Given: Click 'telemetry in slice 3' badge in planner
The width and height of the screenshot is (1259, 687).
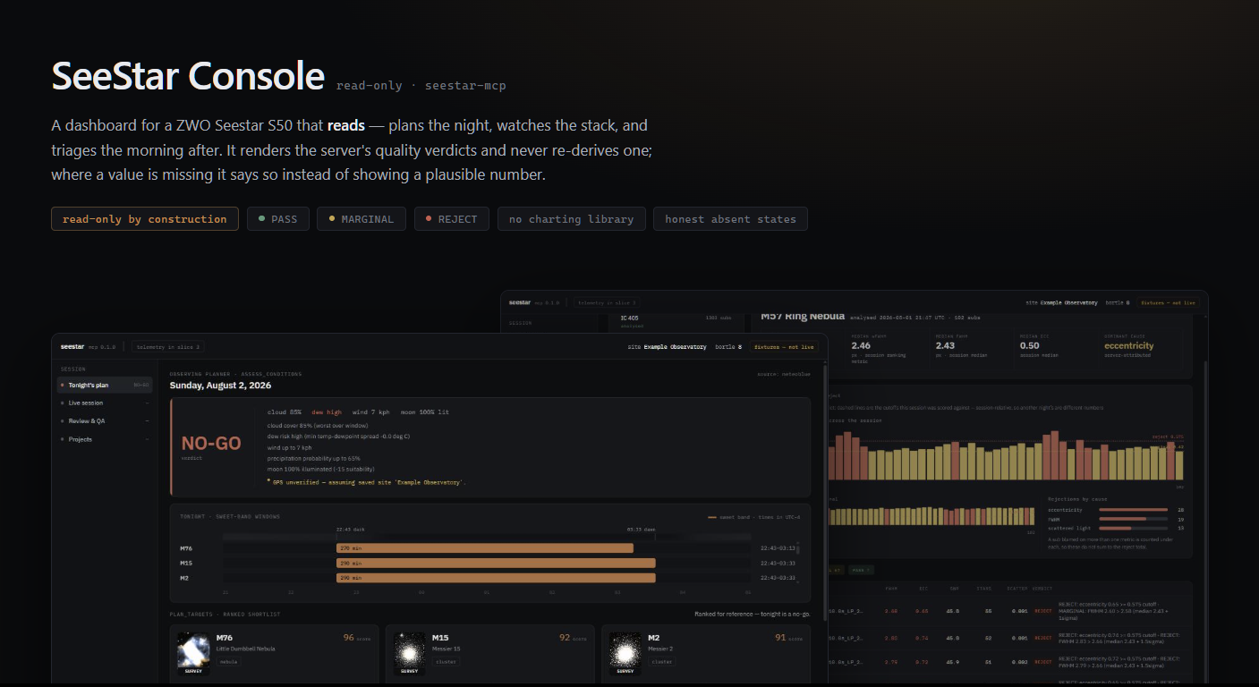Looking at the screenshot, I should 168,346.
